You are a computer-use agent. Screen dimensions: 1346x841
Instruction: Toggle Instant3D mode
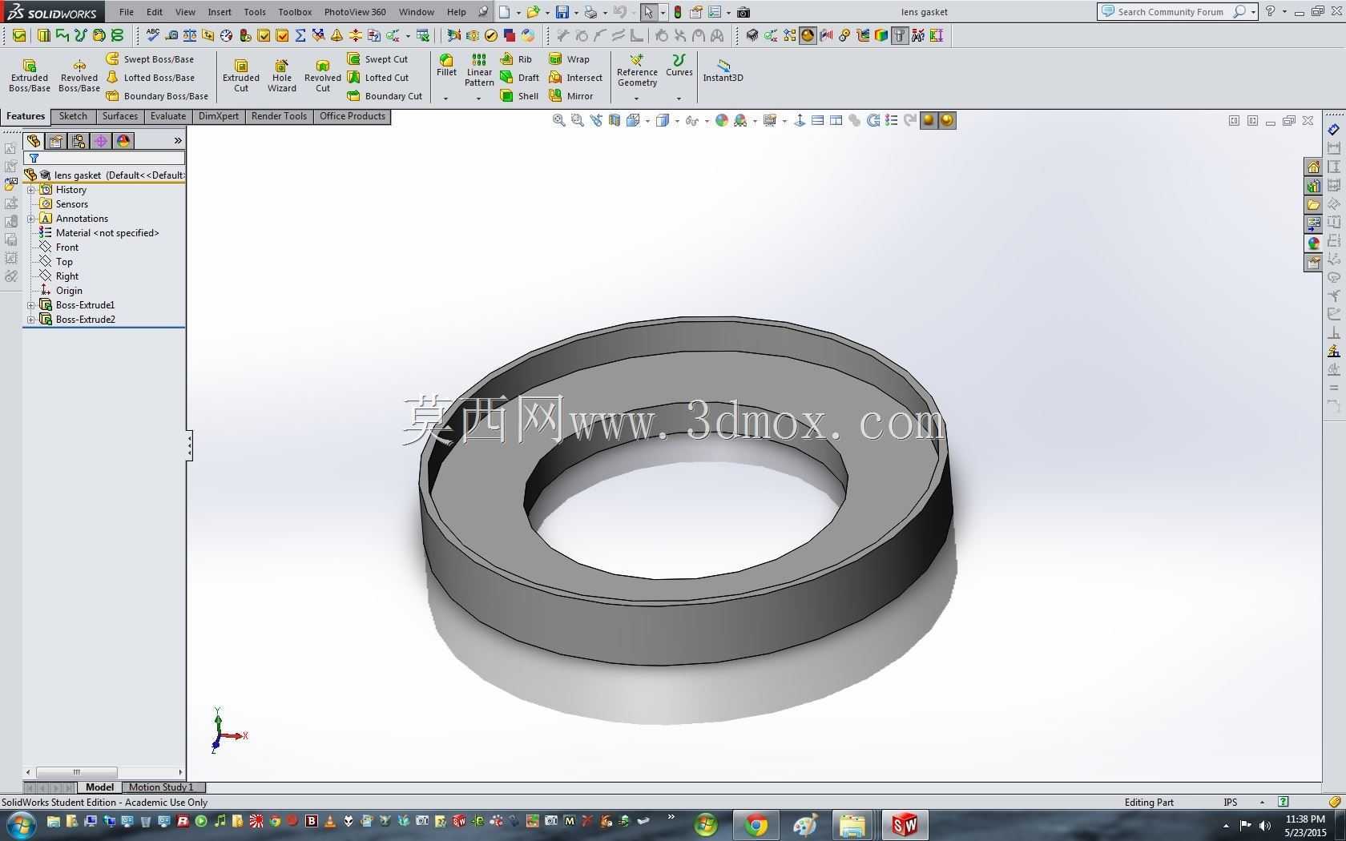[x=723, y=70]
